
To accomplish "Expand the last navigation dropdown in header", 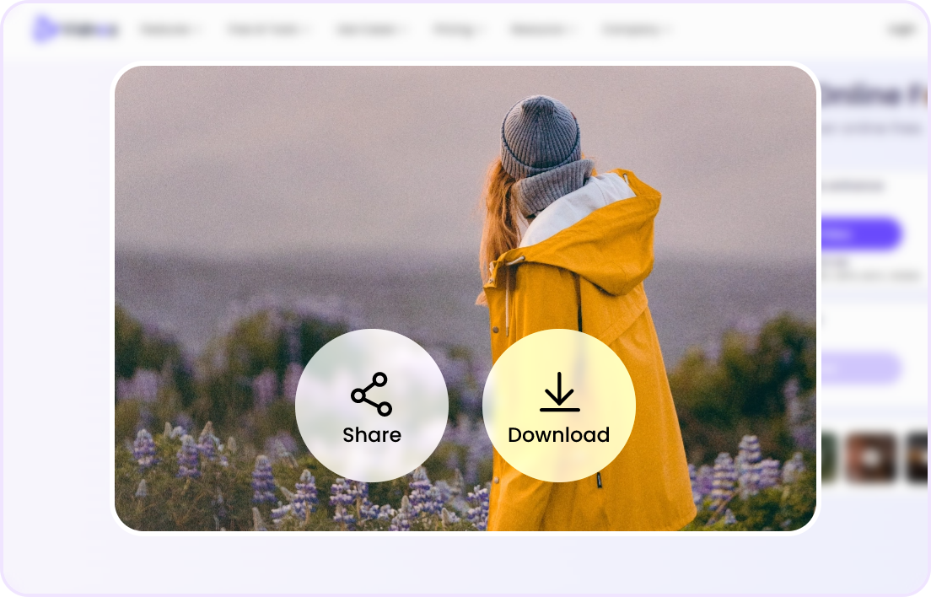I will point(636,30).
